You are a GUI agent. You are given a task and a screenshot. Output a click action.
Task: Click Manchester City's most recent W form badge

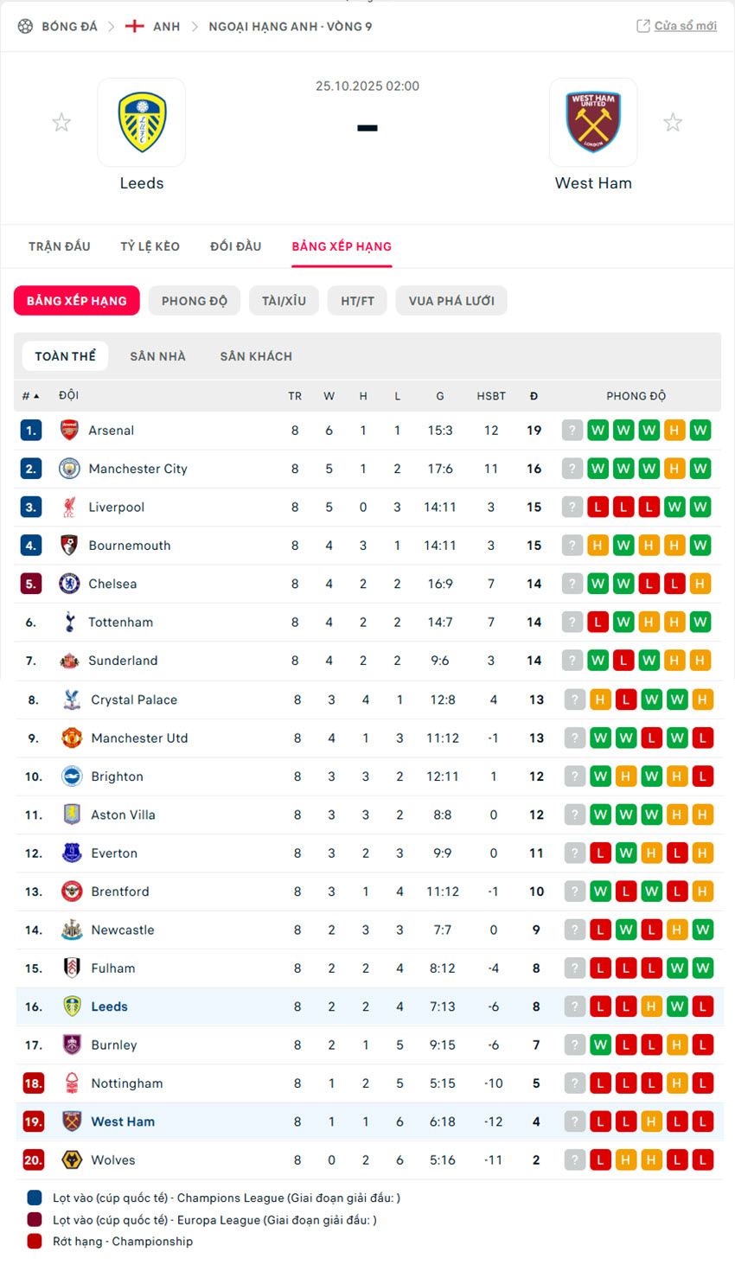[700, 469]
